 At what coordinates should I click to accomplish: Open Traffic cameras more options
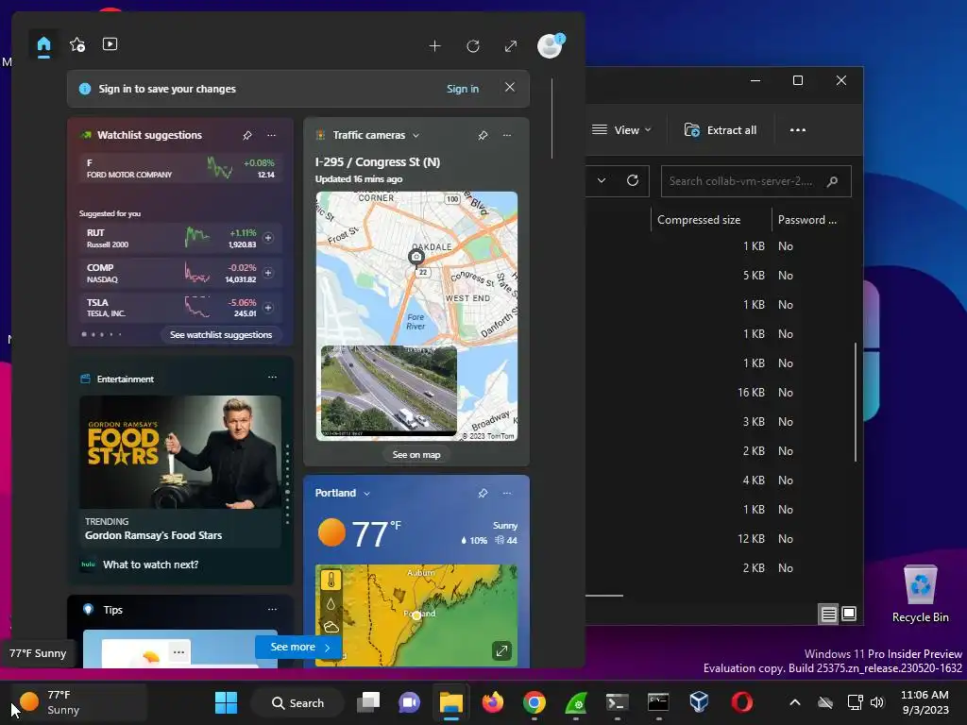507,135
